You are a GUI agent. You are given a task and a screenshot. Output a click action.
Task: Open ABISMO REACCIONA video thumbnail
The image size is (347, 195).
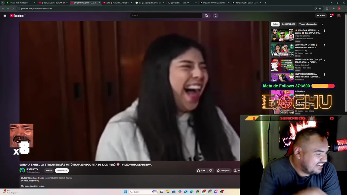282,64
